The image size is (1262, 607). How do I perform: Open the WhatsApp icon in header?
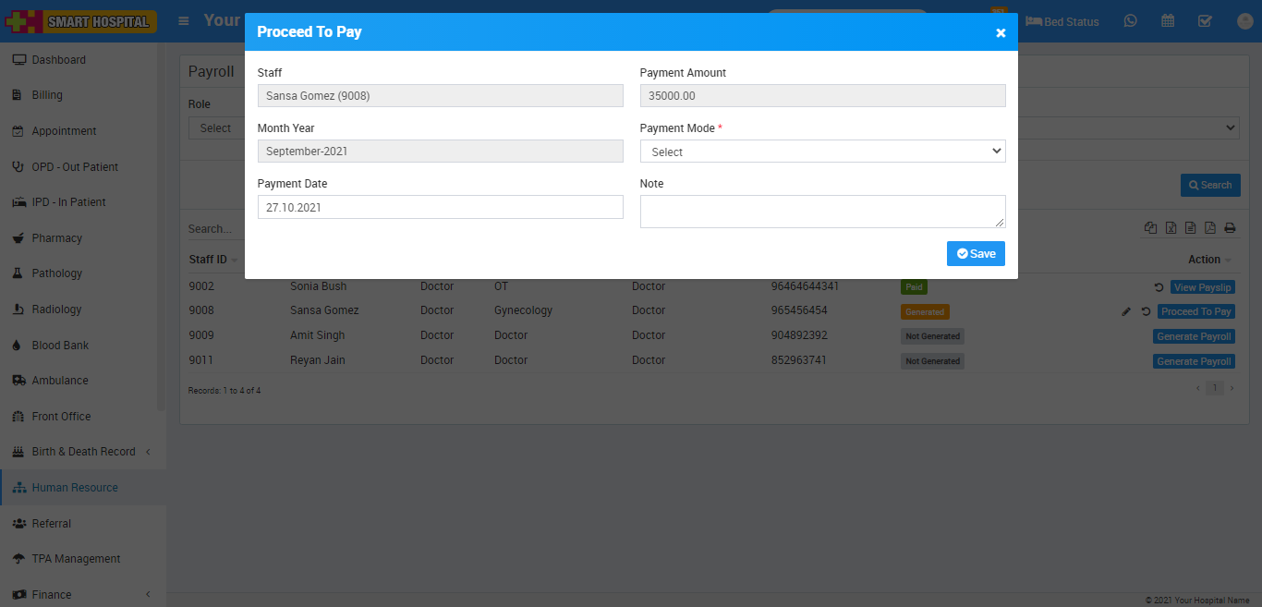tap(1130, 21)
